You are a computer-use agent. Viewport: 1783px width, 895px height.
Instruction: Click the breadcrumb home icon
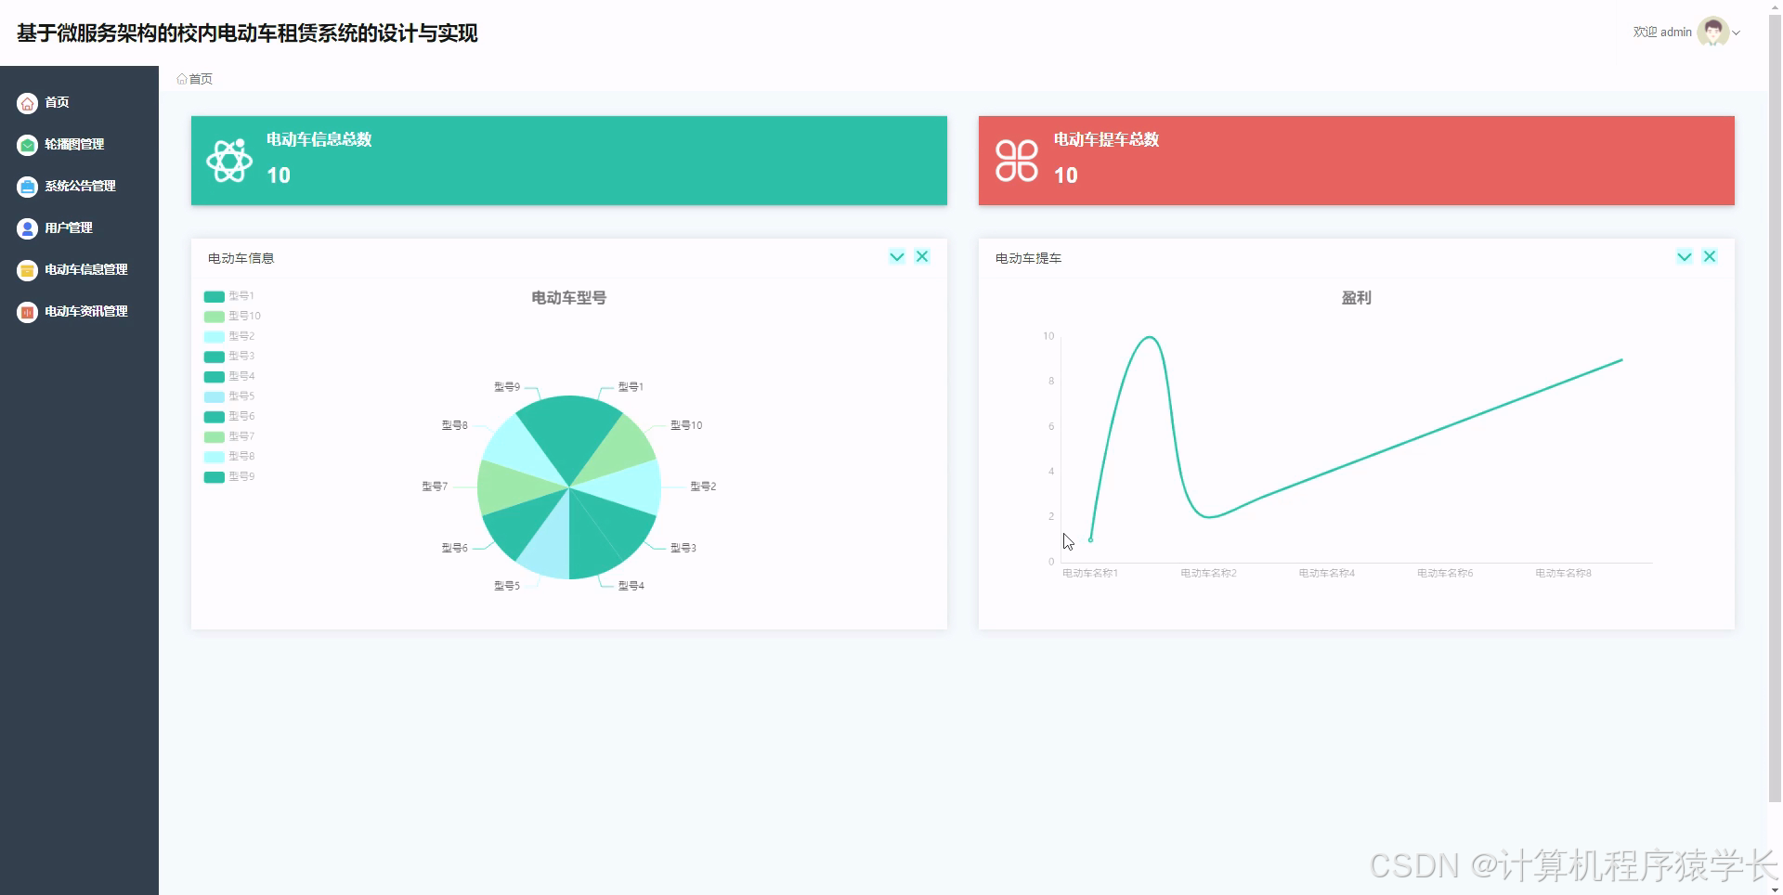pyautogui.click(x=182, y=79)
